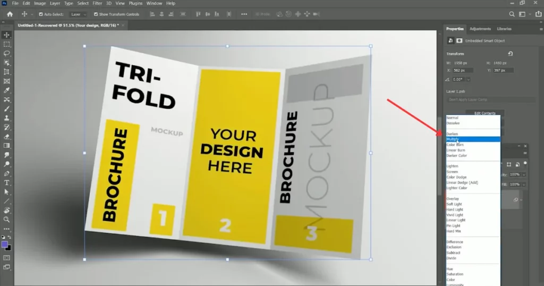544x286 pixels.
Task: Click the rotation angle 0.00° field
Action: coord(458,80)
